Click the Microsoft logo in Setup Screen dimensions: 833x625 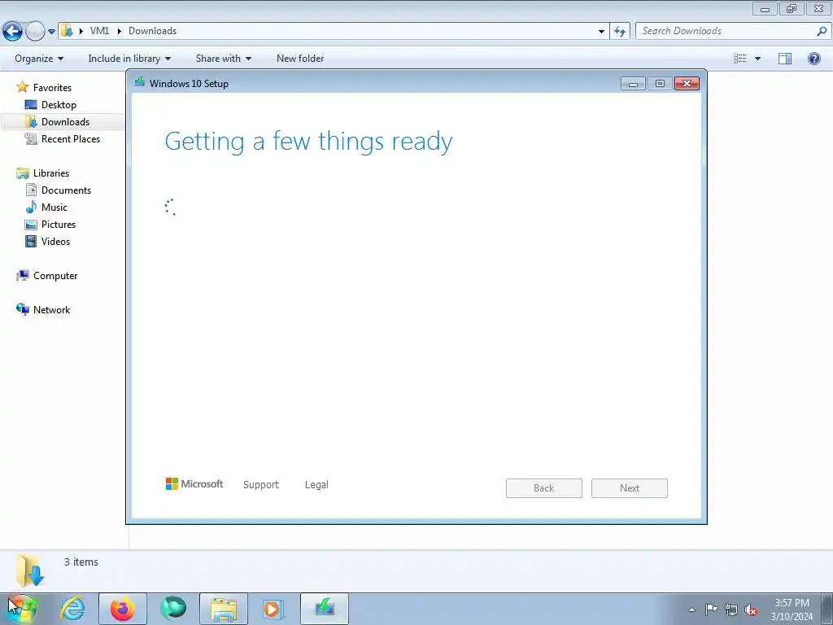[194, 483]
